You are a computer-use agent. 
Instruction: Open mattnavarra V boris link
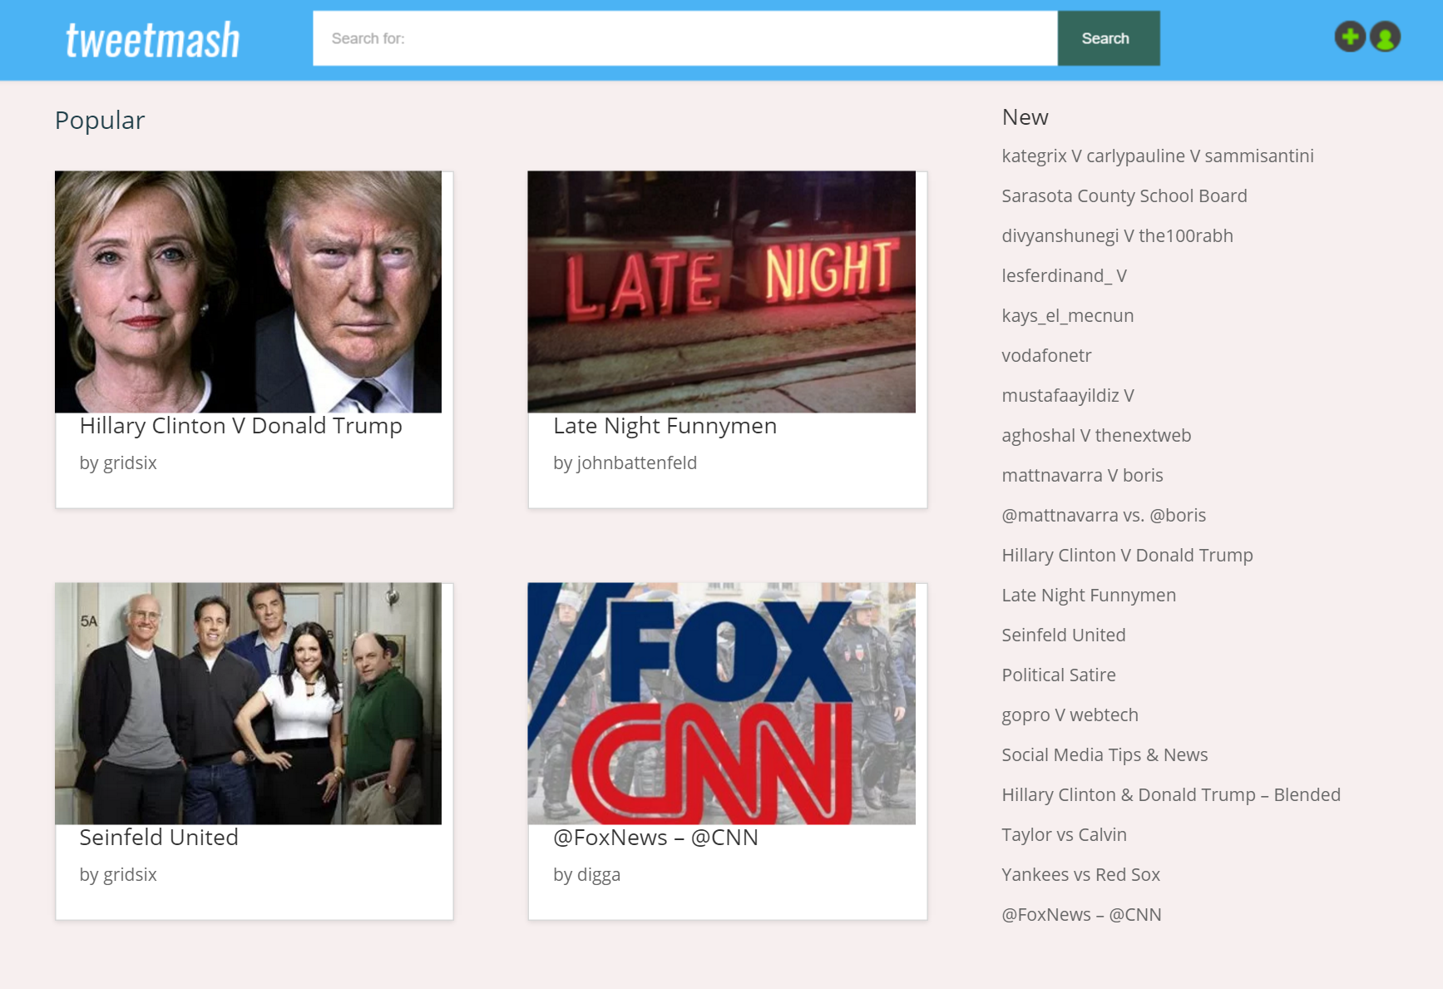click(x=1082, y=476)
